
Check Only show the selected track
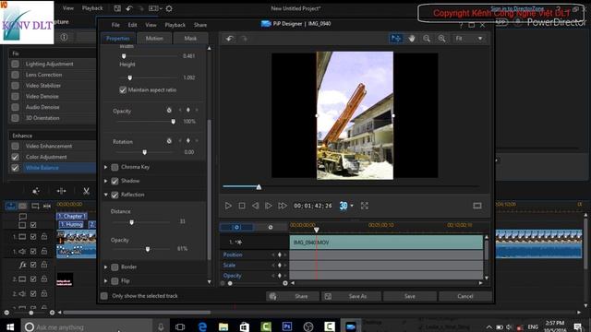coord(104,296)
